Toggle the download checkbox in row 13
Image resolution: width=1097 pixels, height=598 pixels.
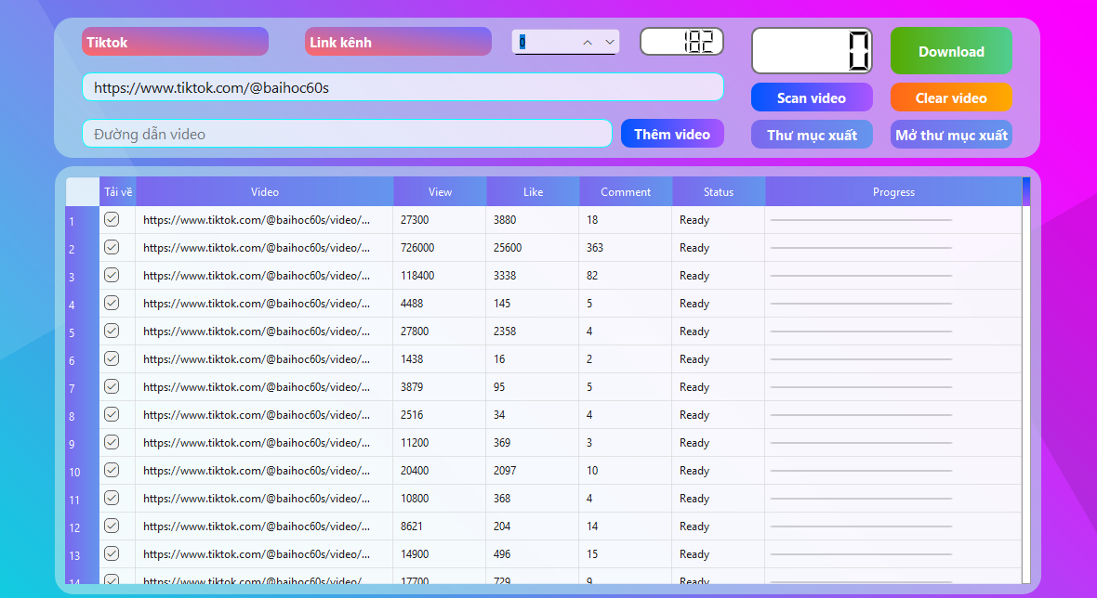coord(112,554)
